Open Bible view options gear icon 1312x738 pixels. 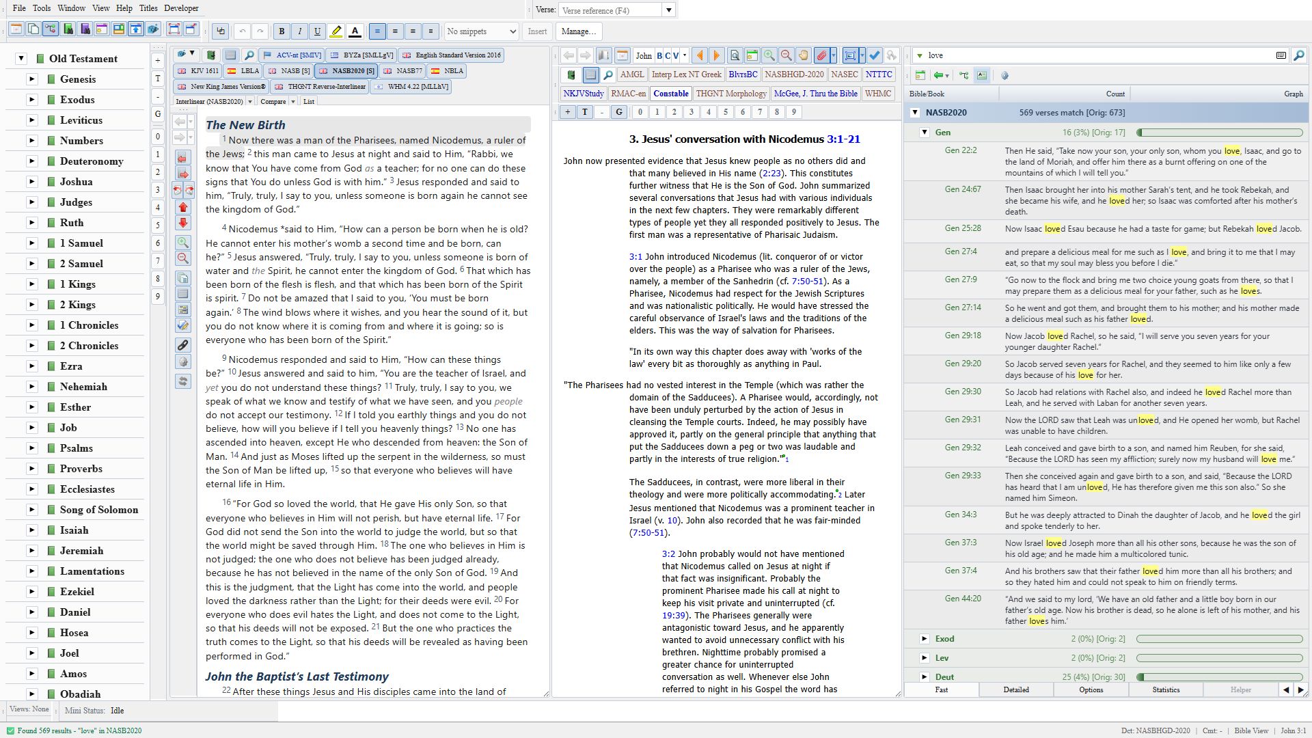point(182,362)
